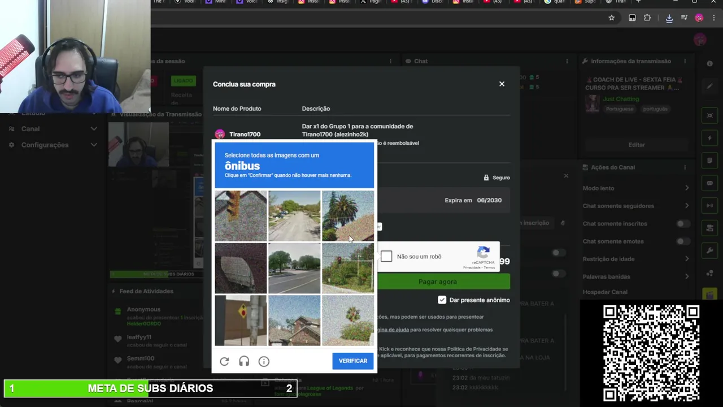The height and width of the screenshot is (407, 723).
Task: Open captcha help info icon
Action: tap(264, 361)
